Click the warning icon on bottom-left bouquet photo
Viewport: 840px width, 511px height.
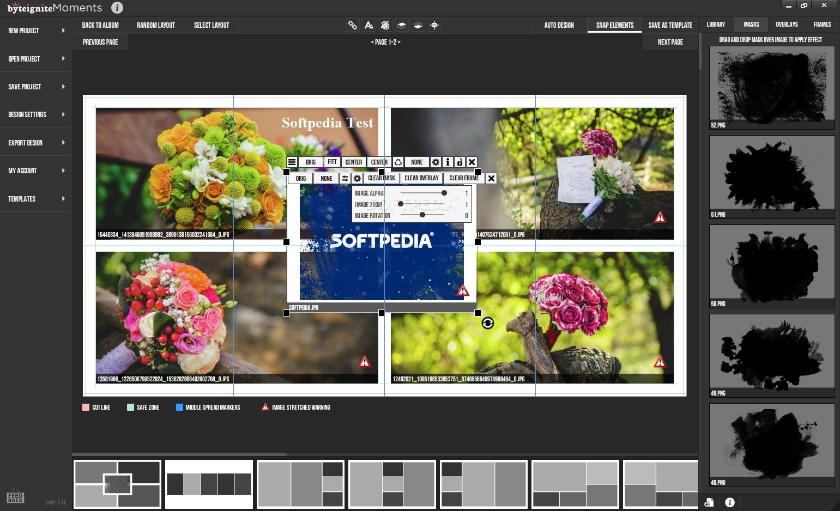point(365,362)
